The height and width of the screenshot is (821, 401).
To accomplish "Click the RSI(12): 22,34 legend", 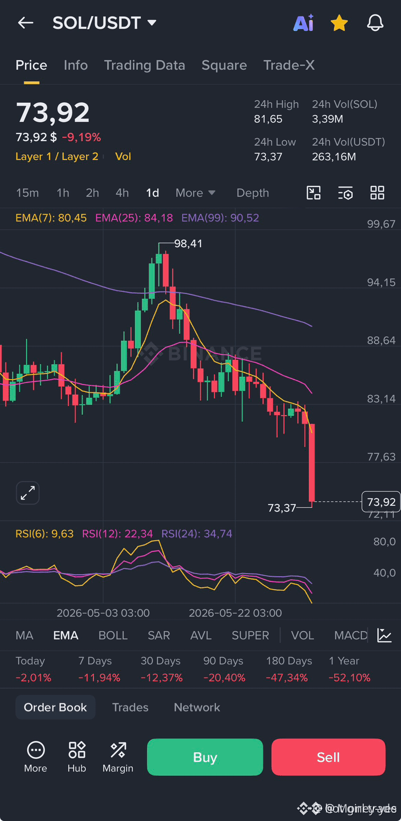I will pos(118,534).
